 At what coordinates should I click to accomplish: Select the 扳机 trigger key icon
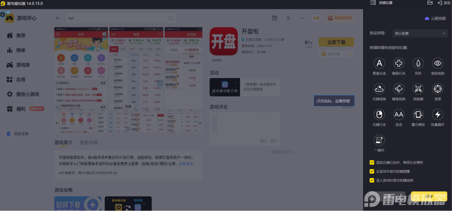coord(418,63)
